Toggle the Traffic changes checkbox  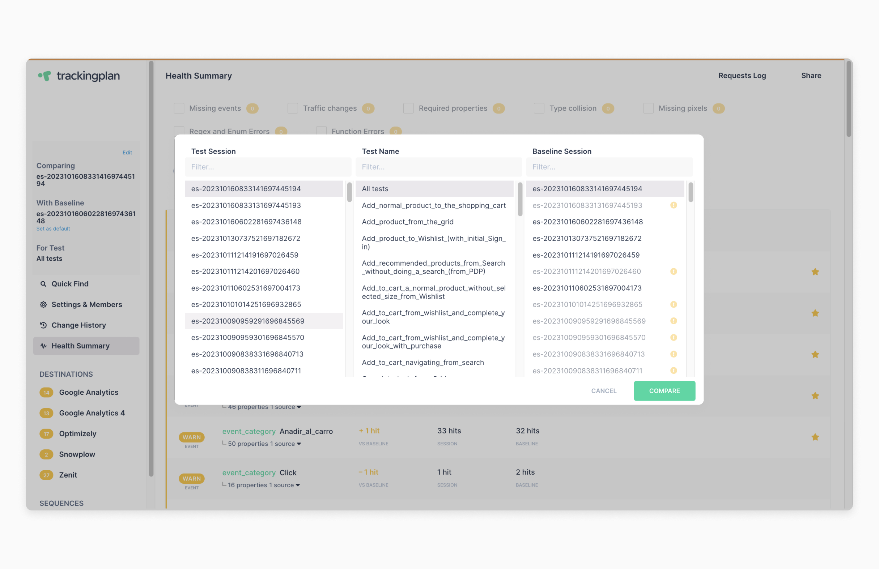tap(293, 108)
